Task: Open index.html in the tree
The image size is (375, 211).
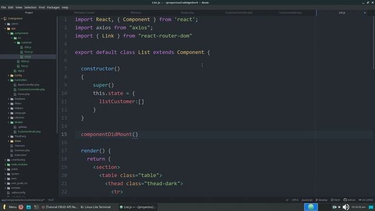Action: [x=21, y=155]
